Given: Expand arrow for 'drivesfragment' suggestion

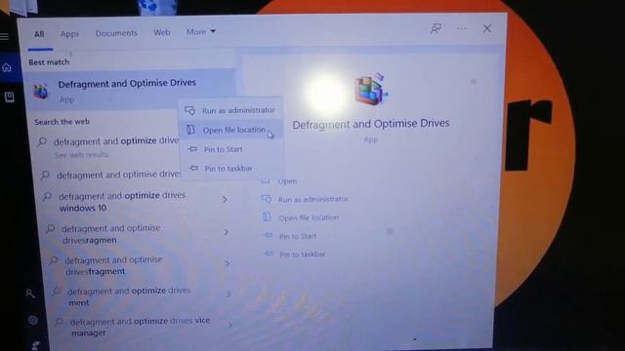Looking at the screenshot, I should click(x=228, y=263).
